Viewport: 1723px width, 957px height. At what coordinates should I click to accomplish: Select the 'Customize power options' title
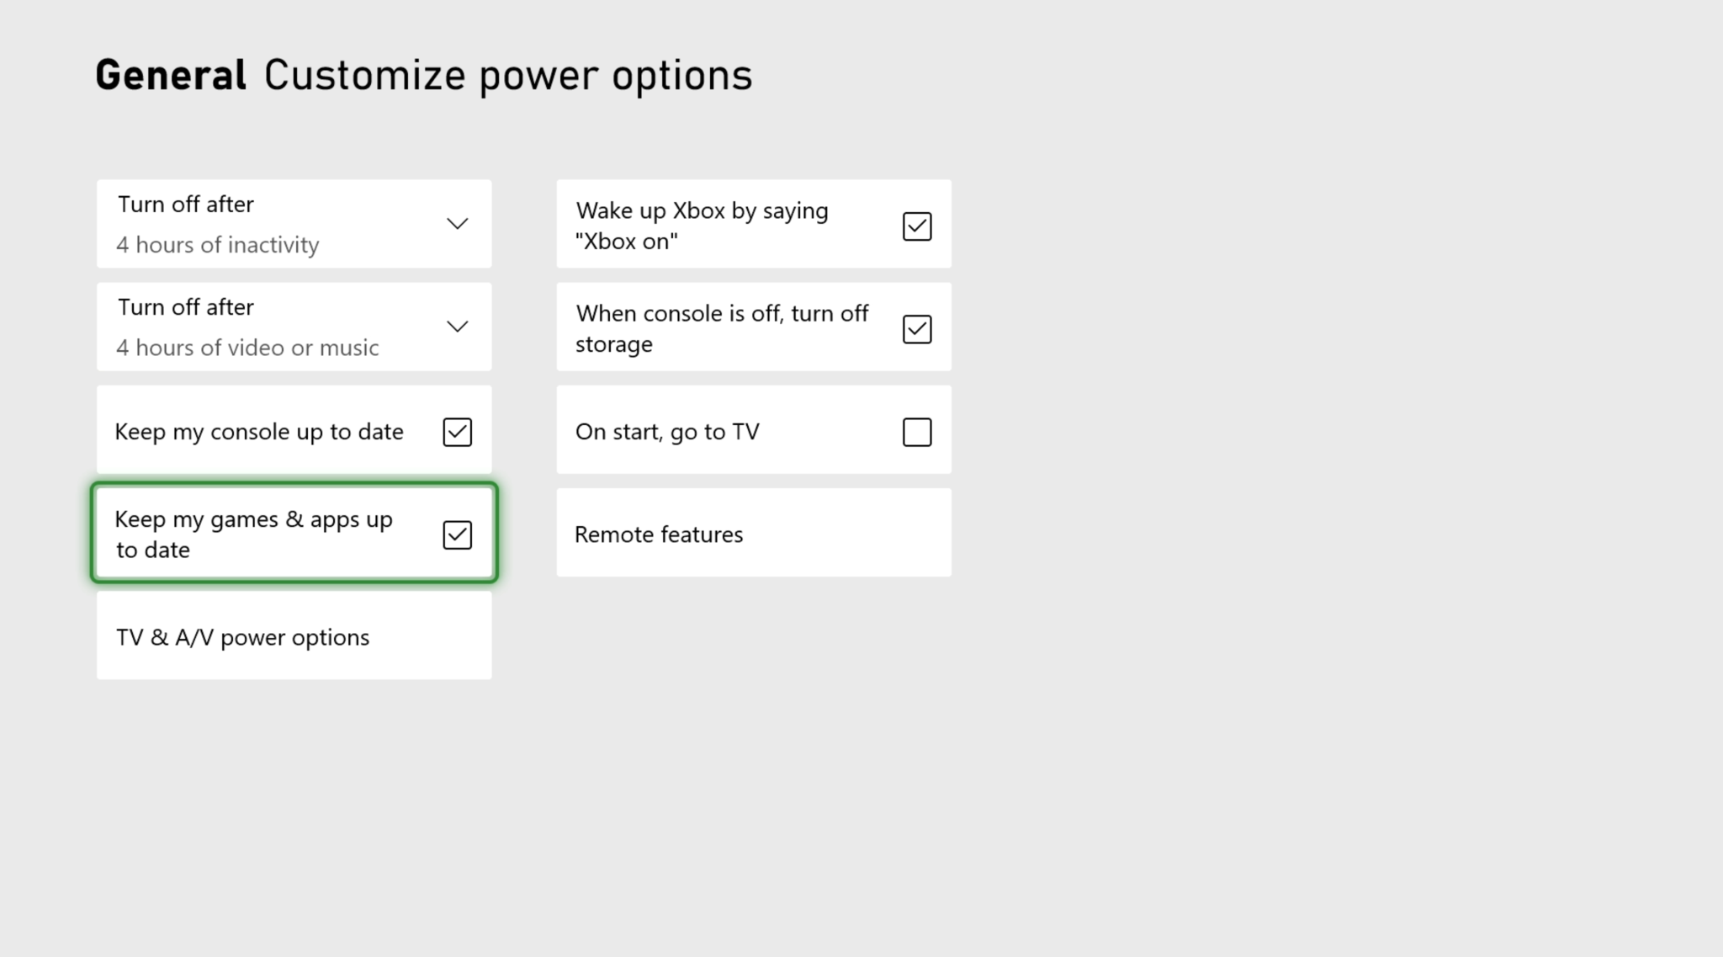tap(508, 74)
